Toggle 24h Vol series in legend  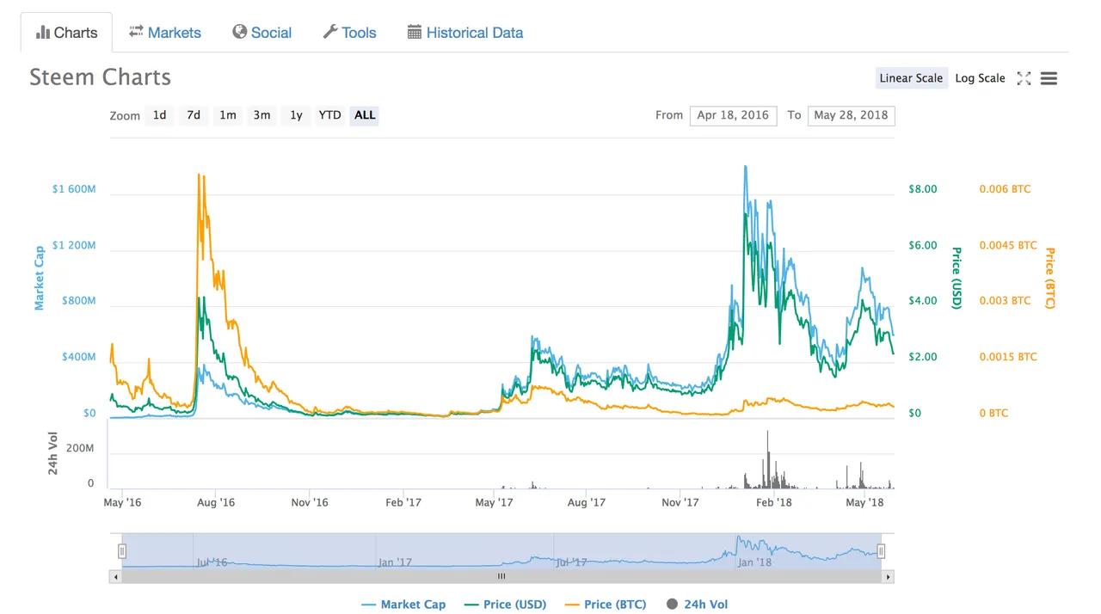point(698,605)
